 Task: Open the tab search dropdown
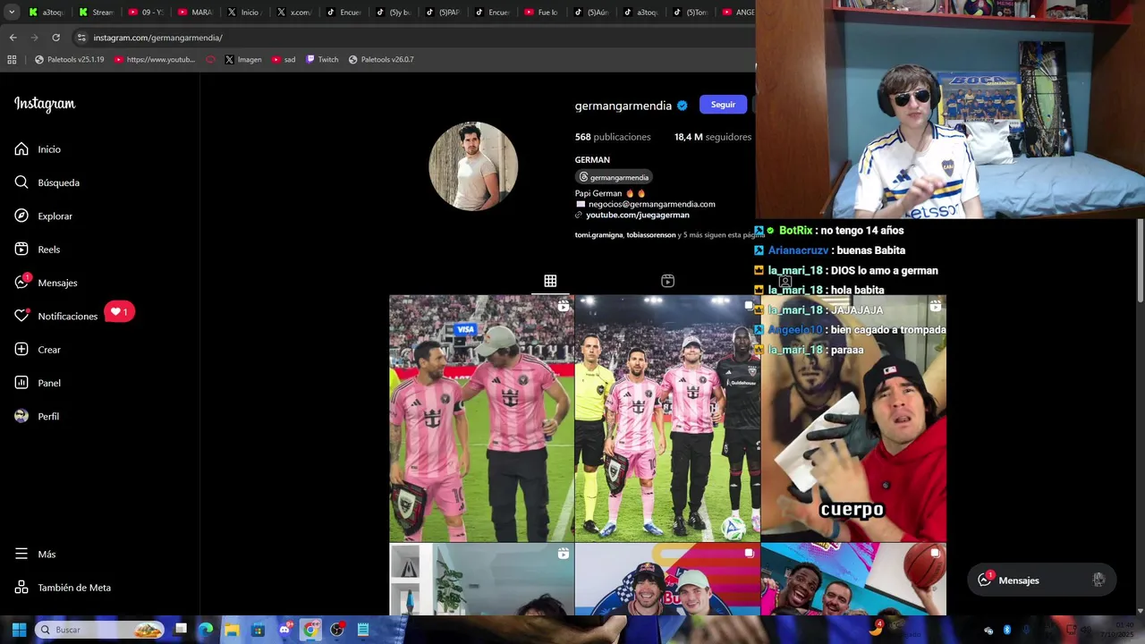(x=12, y=13)
